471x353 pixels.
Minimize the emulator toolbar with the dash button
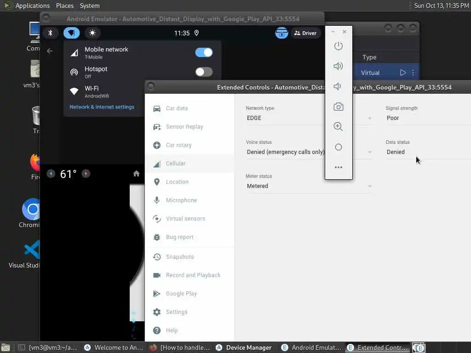(x=333, y=32)
